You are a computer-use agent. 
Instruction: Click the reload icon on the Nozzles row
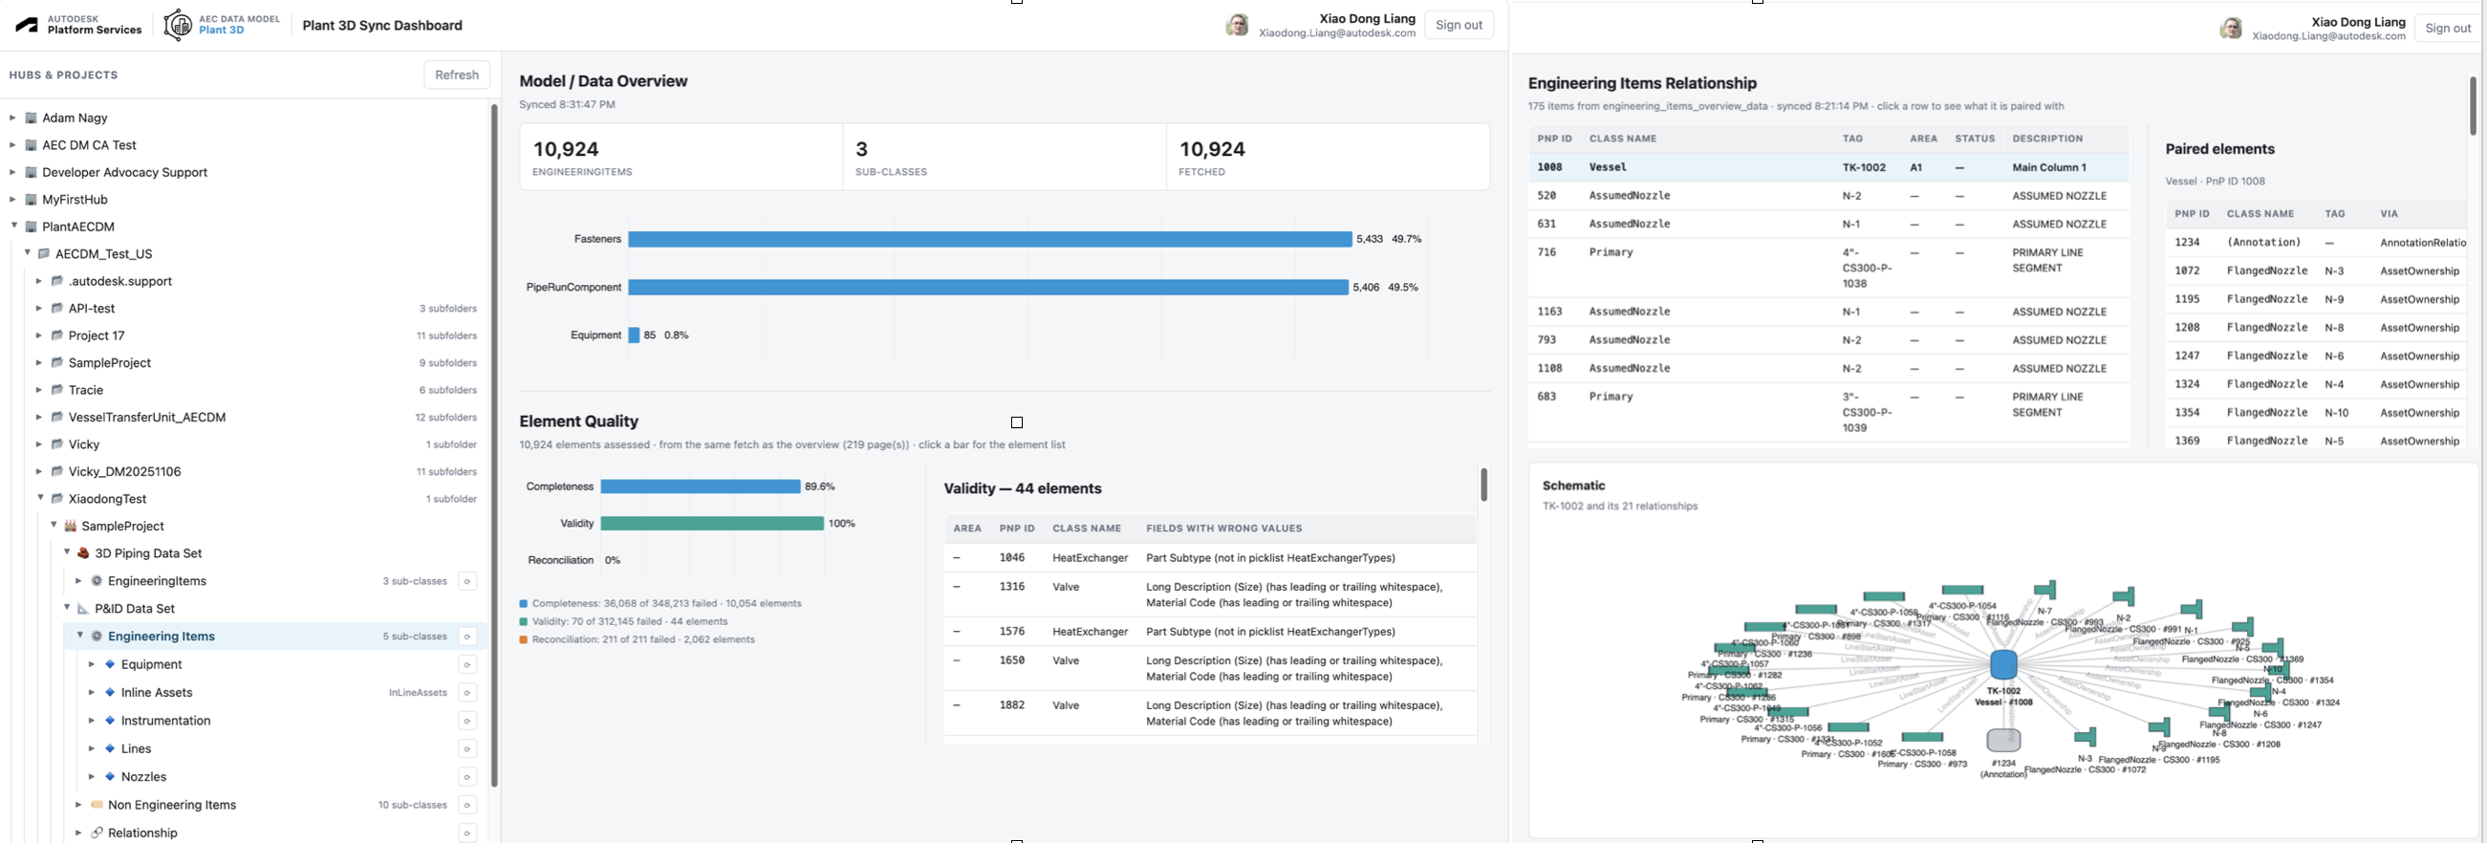[x=467, y=776]
